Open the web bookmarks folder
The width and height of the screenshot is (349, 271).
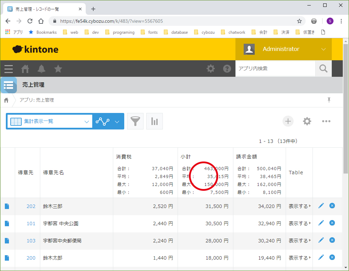[71, 32]
